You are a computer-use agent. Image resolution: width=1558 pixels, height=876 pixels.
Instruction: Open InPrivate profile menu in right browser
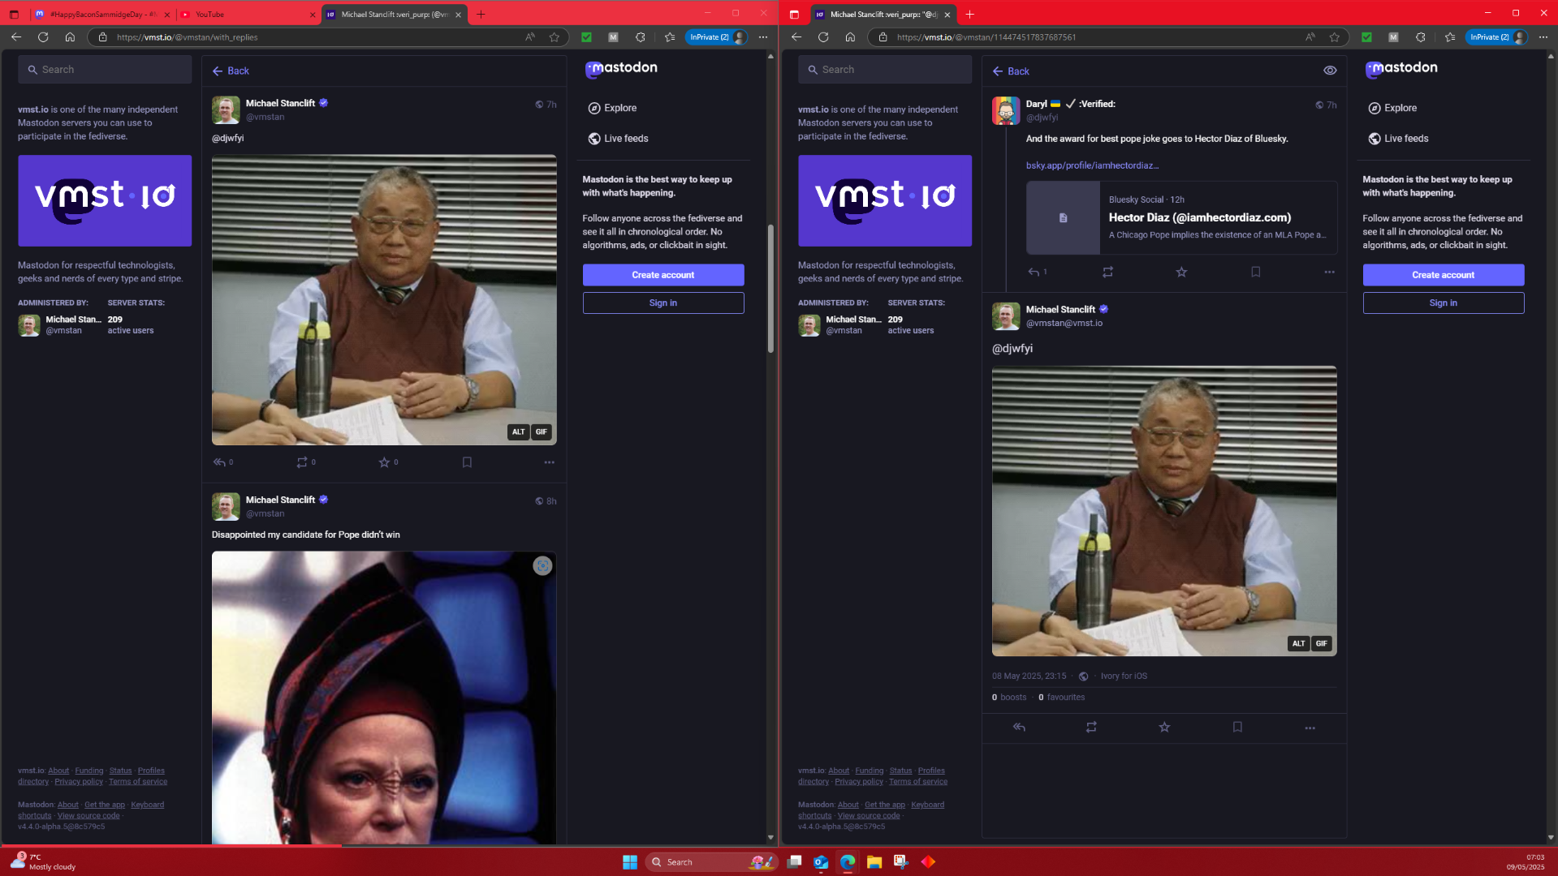pyautogui.click(x=1497, y=37)
